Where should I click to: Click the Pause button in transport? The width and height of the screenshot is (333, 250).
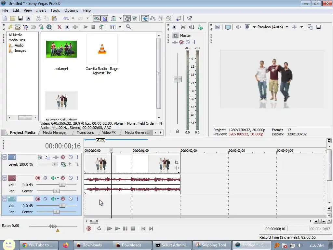coord(125,229)
